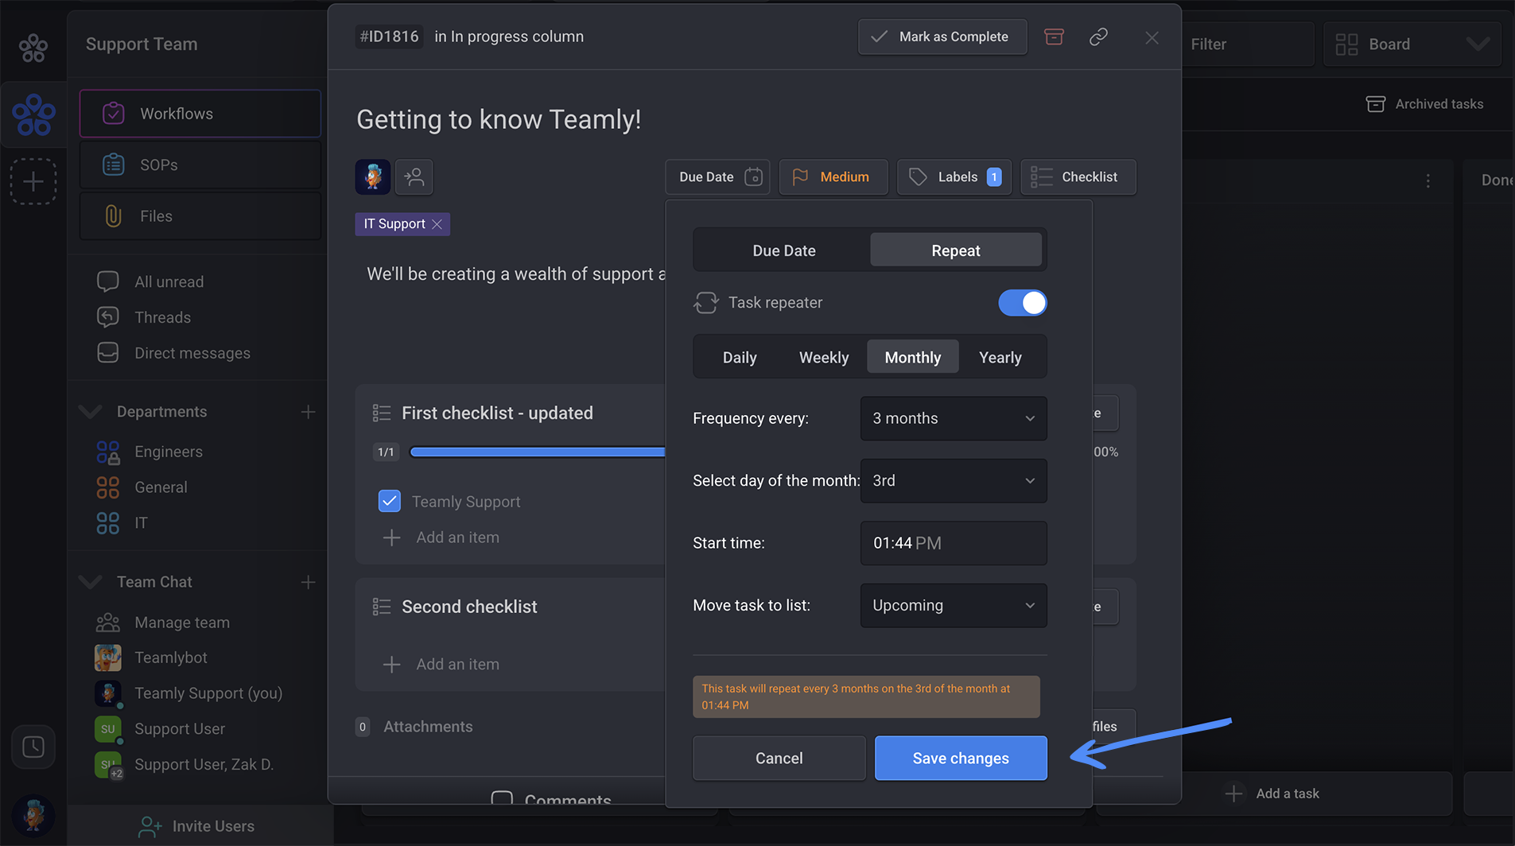Edit the Start time field
The height and width of the screenshot is (846, 1515).
point(954,543)
